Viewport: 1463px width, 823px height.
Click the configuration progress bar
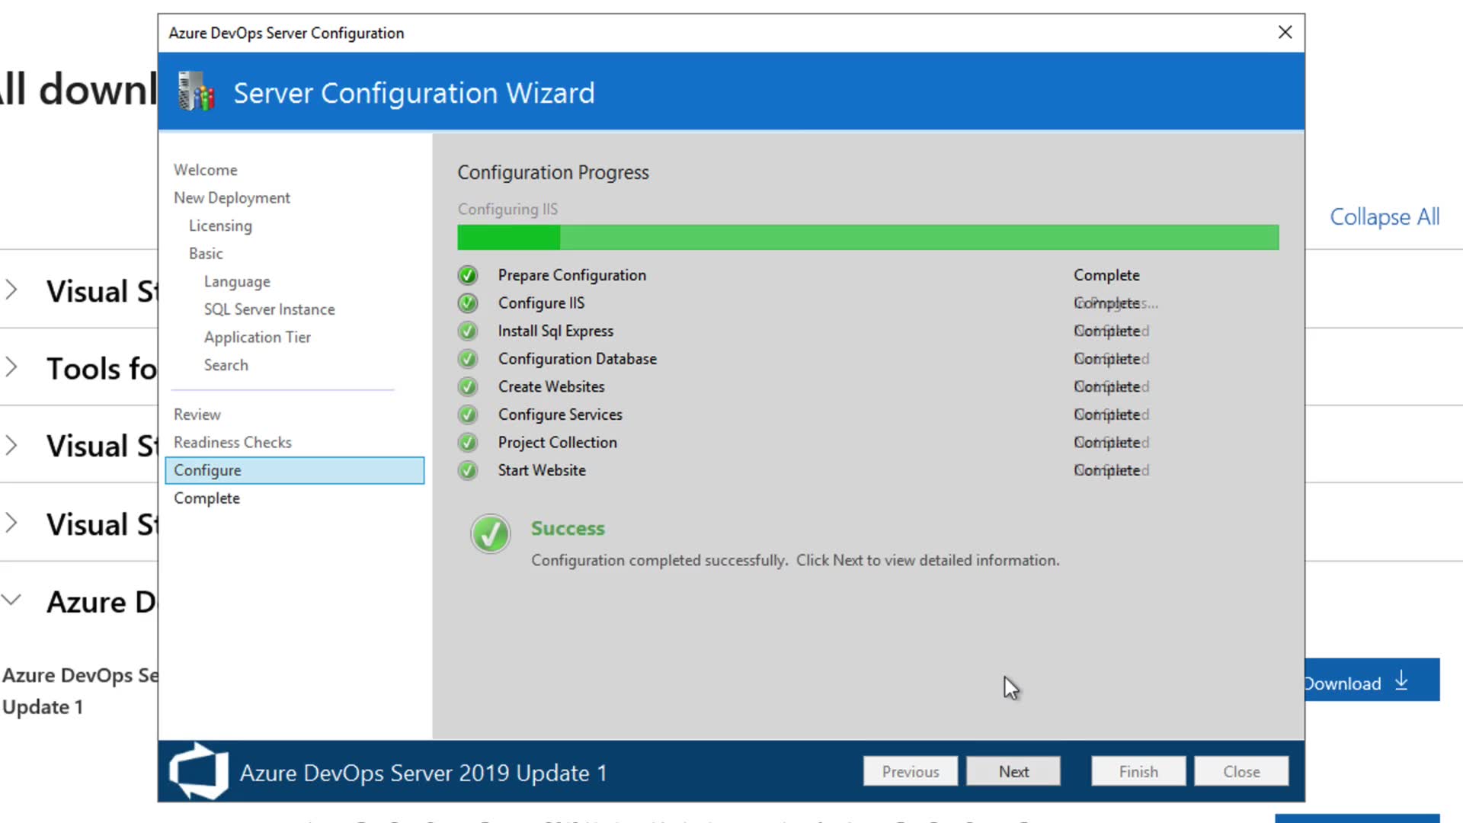867,237
